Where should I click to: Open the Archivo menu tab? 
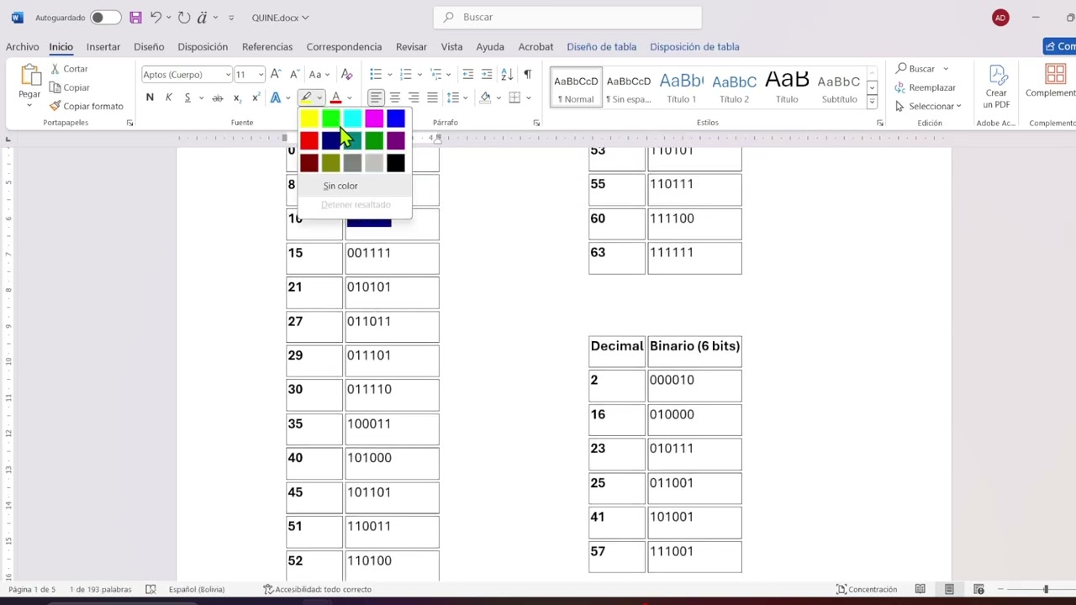pyautogui.click(x=23, y=47)
